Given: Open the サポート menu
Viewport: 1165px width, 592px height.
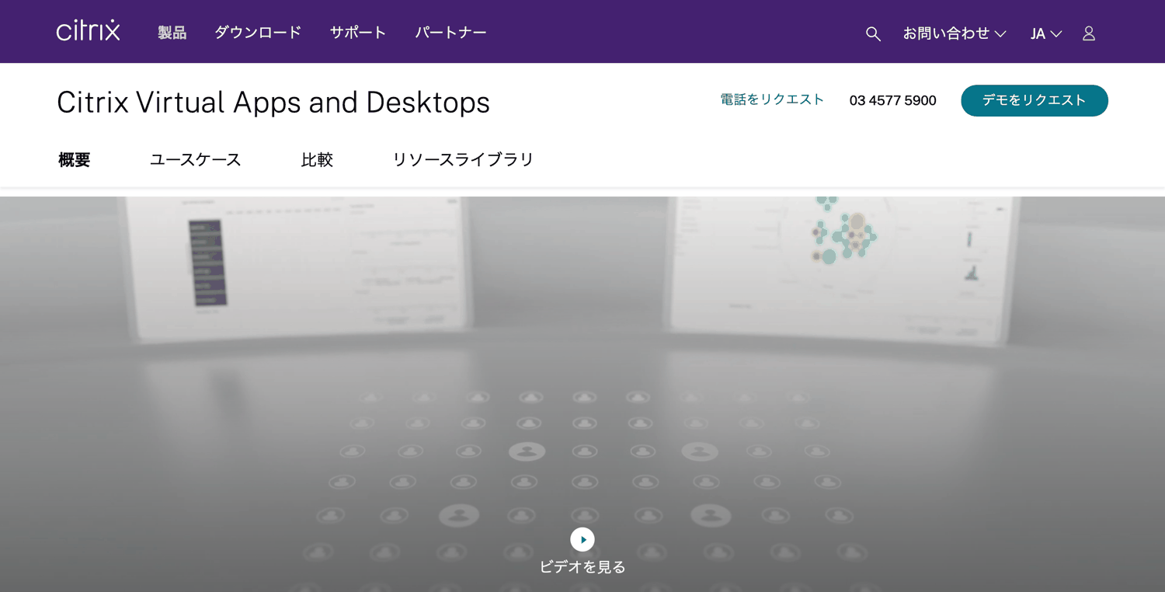Looking at the screenshot, I should coord(358,33).
